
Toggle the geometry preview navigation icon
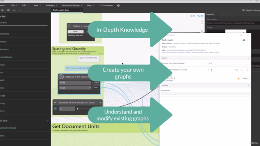coord(192,16)
